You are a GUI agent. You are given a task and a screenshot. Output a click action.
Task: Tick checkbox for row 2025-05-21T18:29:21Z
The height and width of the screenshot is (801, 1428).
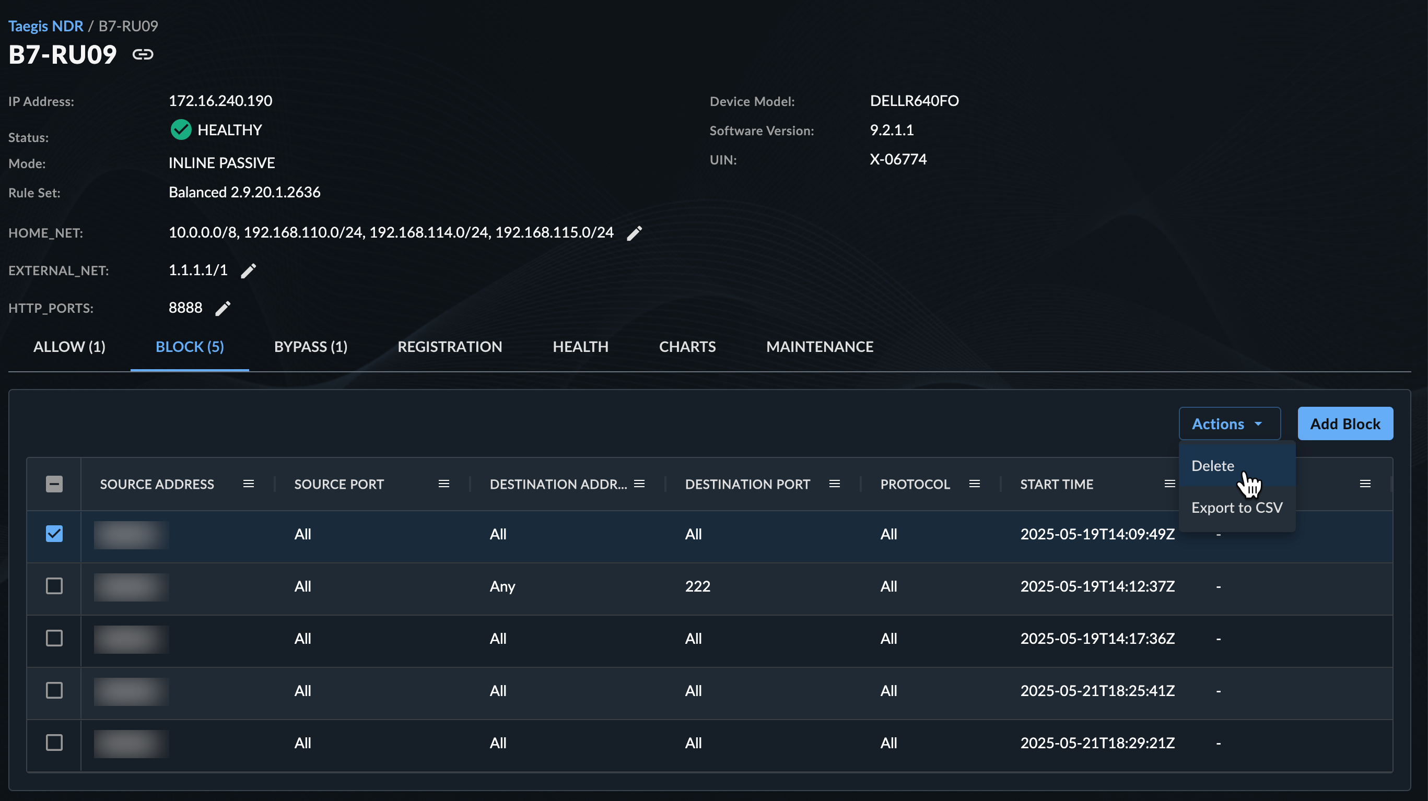(x=54, y=742)
